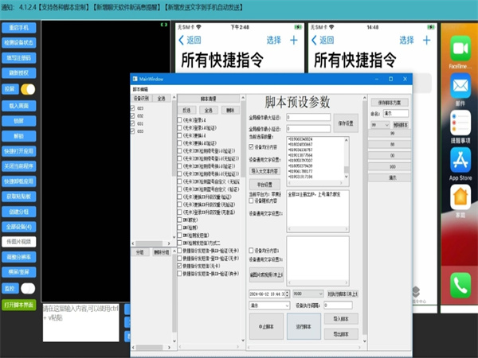
Task: Toggle the 投屏 switch in left sidebar
Action: (x=28, y=89)
